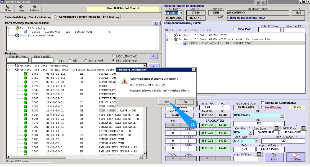Viewport: 310px width, 167px height.
Task: Click the SN input field
Action: coord(259,123)
